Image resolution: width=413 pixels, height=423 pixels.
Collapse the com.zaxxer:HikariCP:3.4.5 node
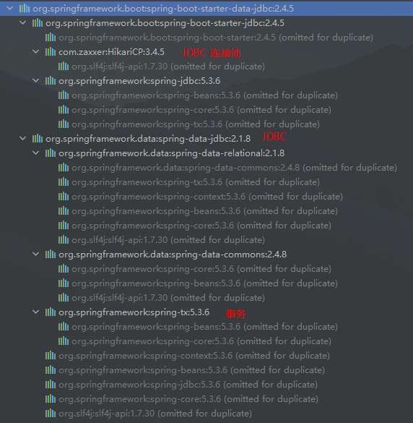35,52
